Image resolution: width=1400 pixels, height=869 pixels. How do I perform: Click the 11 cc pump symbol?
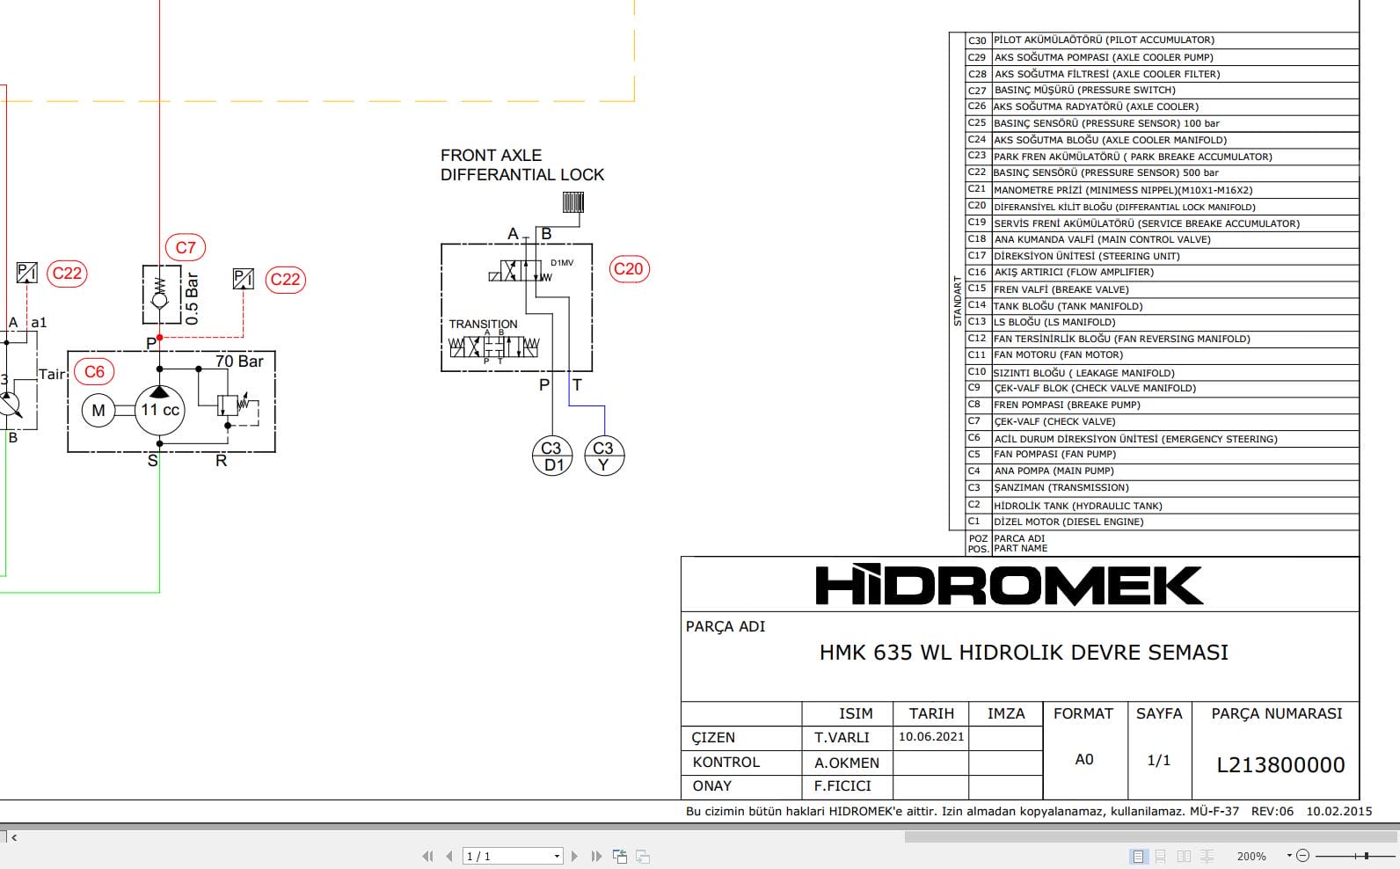(160, 410)
